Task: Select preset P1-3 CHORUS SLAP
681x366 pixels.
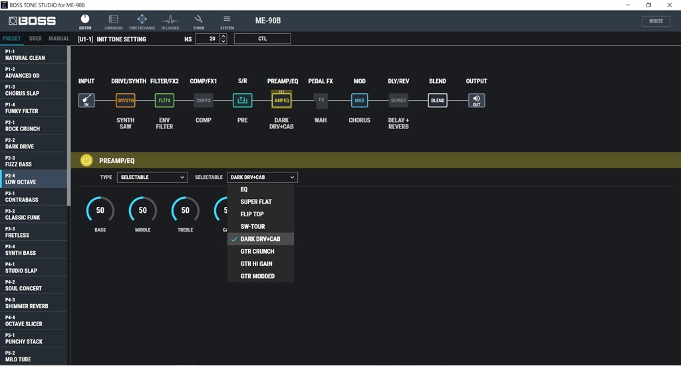Action: 33,91
